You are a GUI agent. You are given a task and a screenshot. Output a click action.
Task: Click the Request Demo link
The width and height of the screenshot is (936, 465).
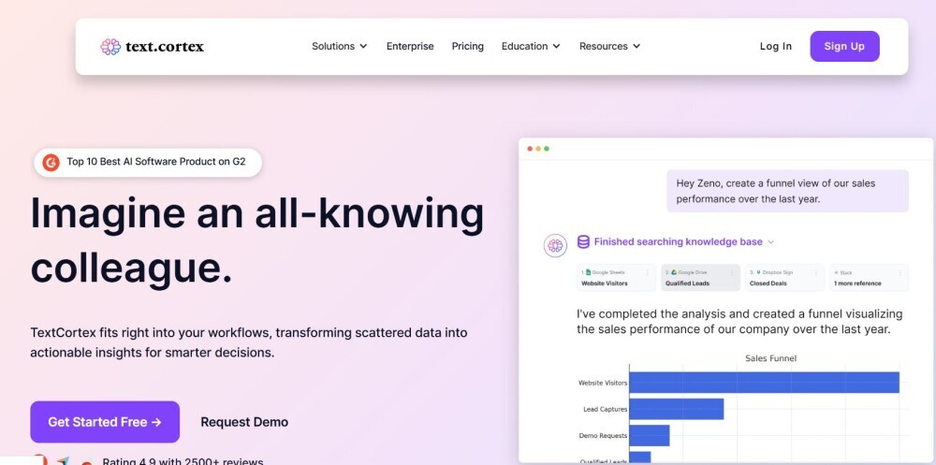pos(244,422)
